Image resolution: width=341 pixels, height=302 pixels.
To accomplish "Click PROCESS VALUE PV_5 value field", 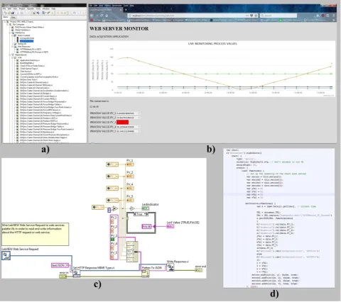I will coord(128,131).
